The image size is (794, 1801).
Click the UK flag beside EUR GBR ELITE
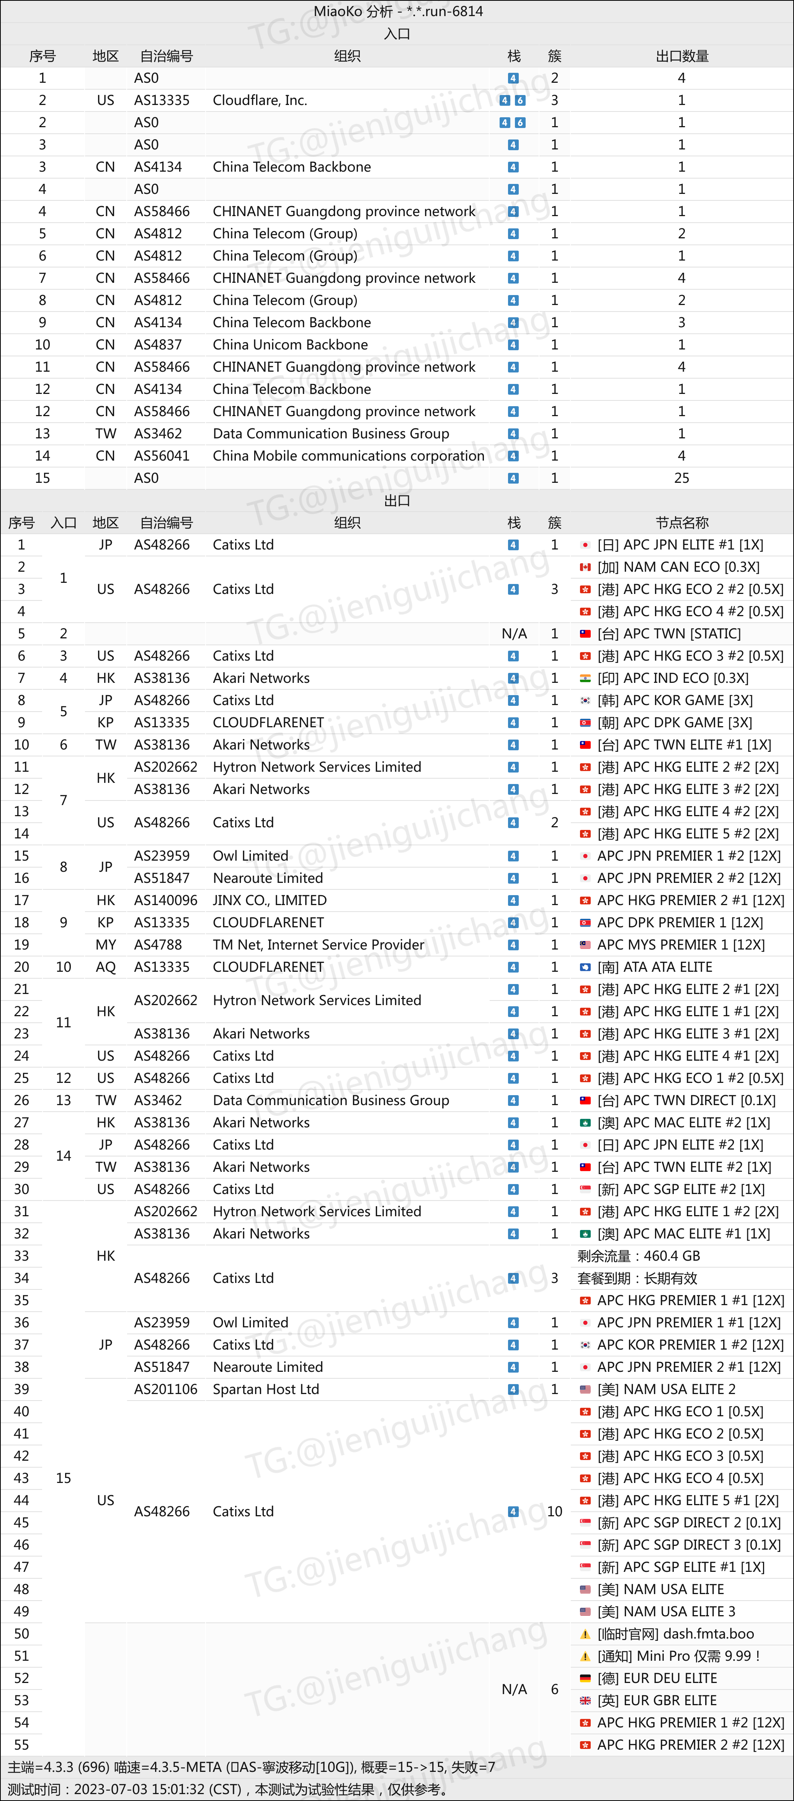tap(585, 1700)
